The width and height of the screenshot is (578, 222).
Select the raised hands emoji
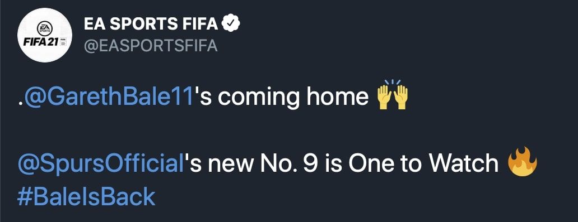(393, 95)
